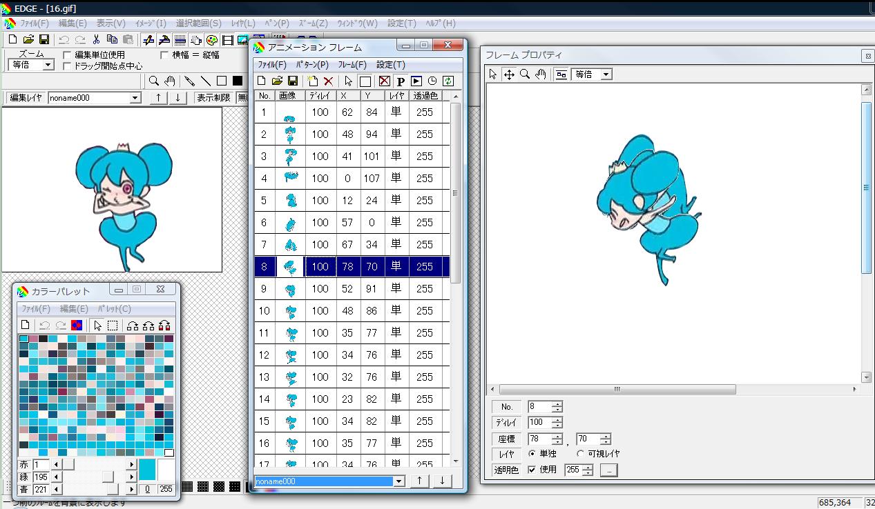The width and height of the screenshot is (875, 509).
Task: Click New icon in Animation Frame window
Action: click(x=262, y=81)
